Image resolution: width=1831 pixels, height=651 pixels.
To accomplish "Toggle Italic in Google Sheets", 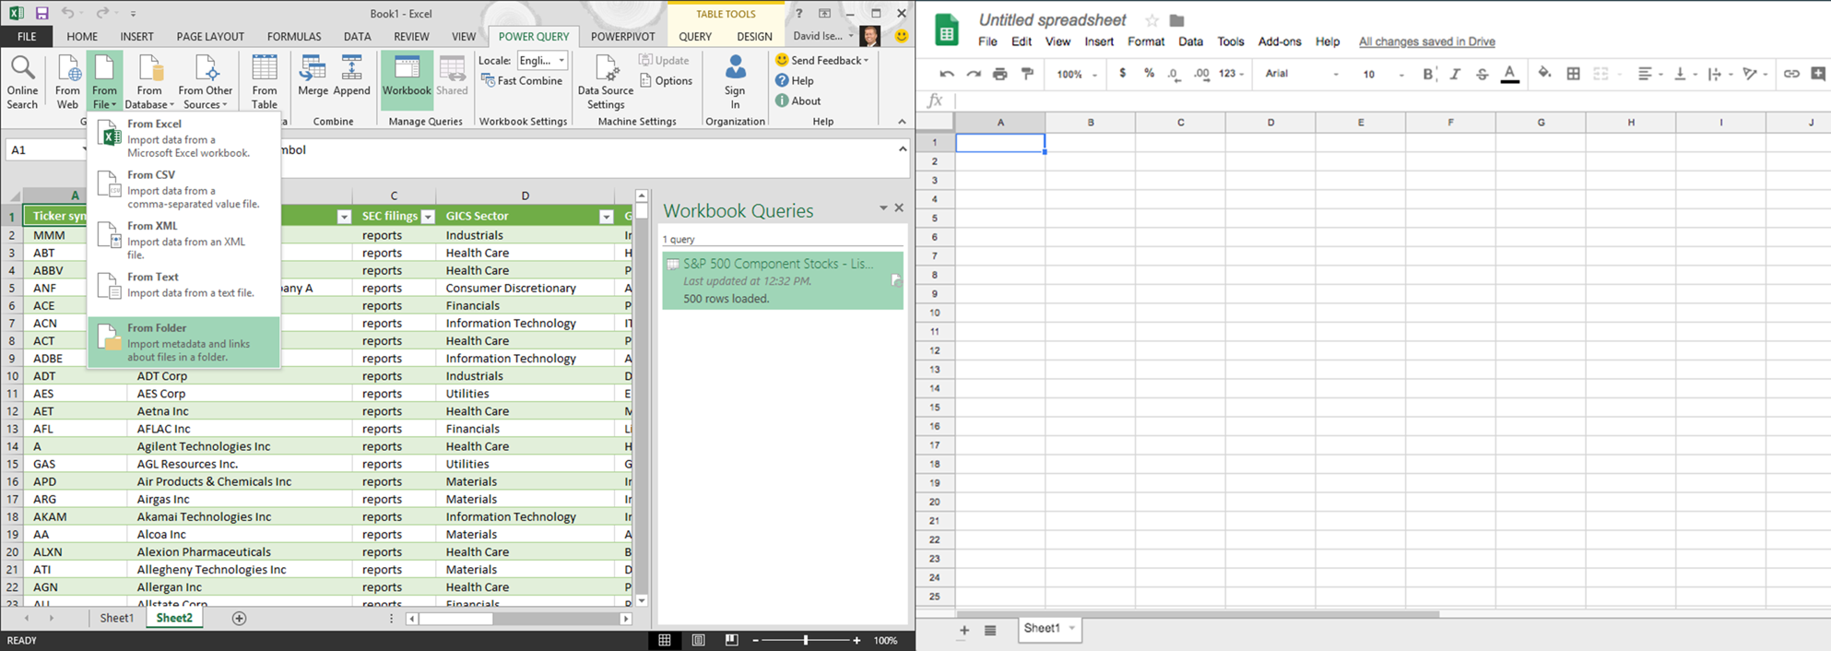I will pyautogui.click(x=1455, y=74).
